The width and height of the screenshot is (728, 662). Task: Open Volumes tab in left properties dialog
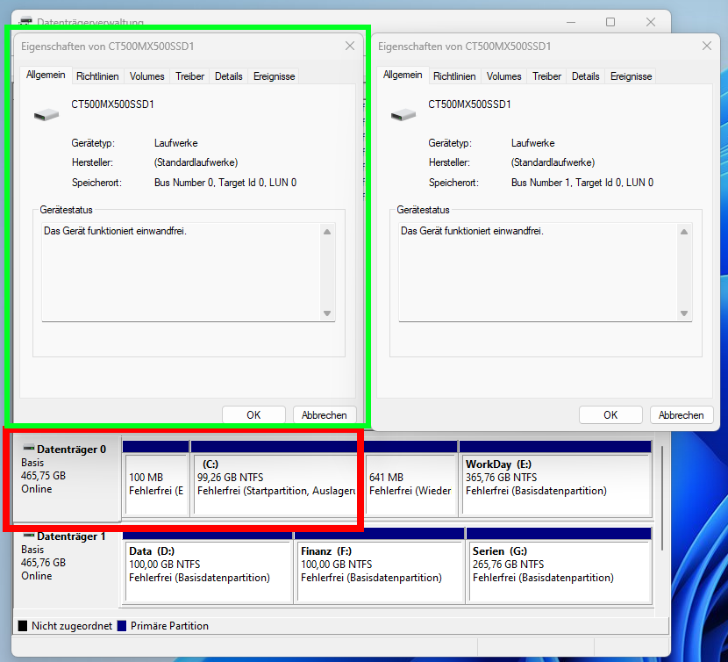coord(146,76)
